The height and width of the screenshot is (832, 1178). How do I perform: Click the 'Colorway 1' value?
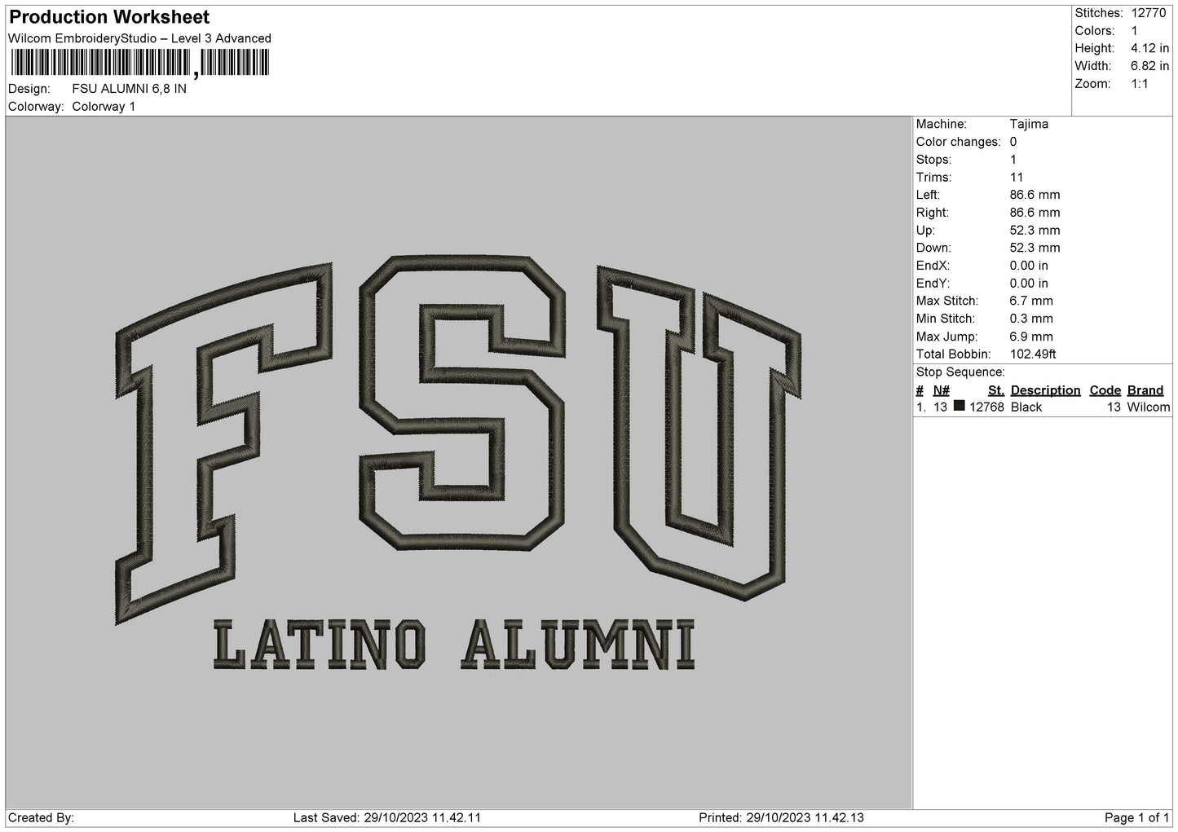[104, 107]
